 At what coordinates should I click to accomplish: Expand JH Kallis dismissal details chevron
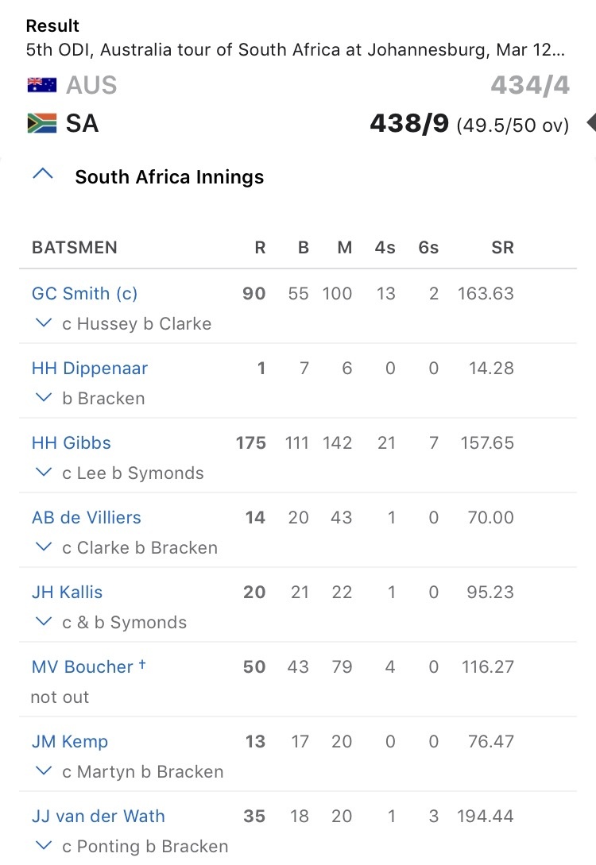click(x=44, y=621)
